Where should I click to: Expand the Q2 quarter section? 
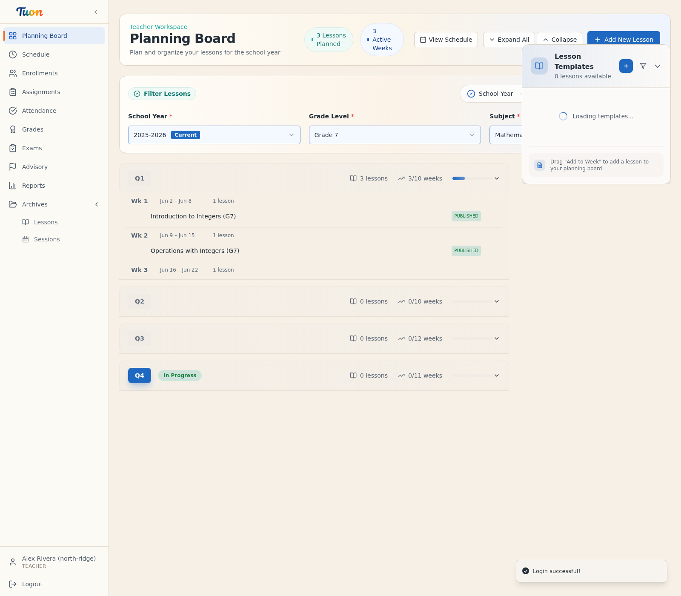click(x=496, y=301)
